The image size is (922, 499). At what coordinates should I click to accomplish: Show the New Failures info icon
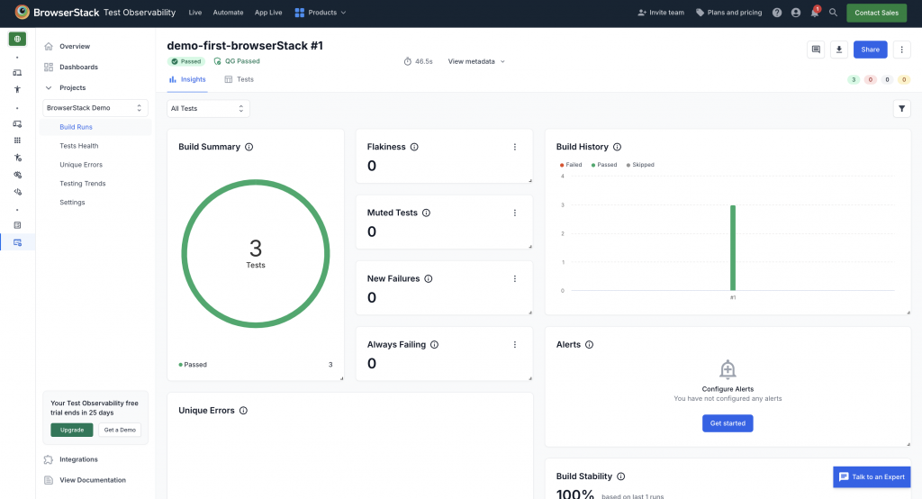click(428, 278)
